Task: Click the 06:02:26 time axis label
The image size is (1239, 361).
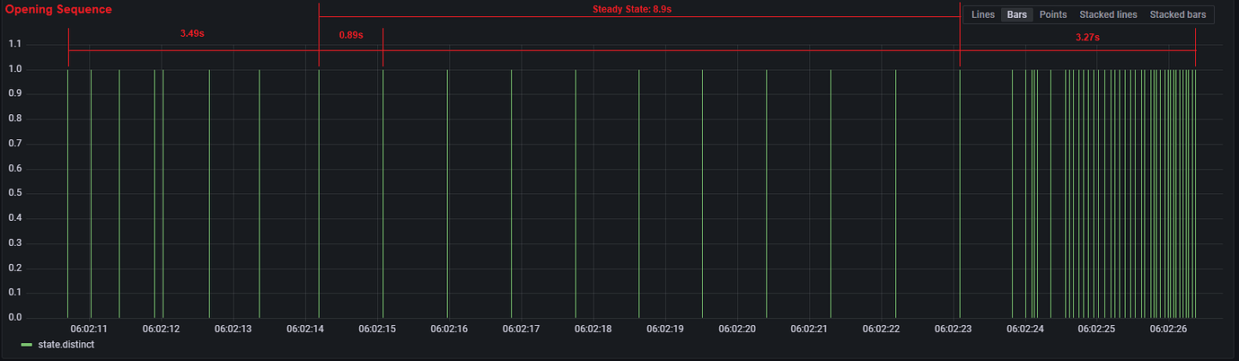Action: coord(1169,329)
